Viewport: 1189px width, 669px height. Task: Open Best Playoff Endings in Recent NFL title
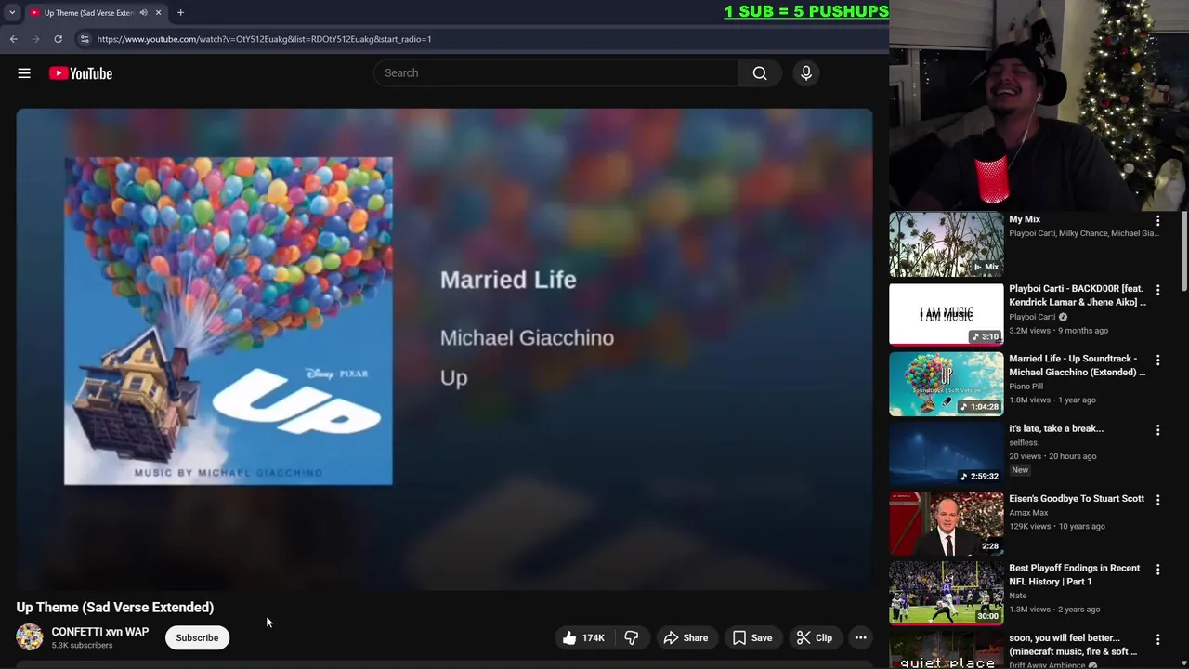[1075, 574]
